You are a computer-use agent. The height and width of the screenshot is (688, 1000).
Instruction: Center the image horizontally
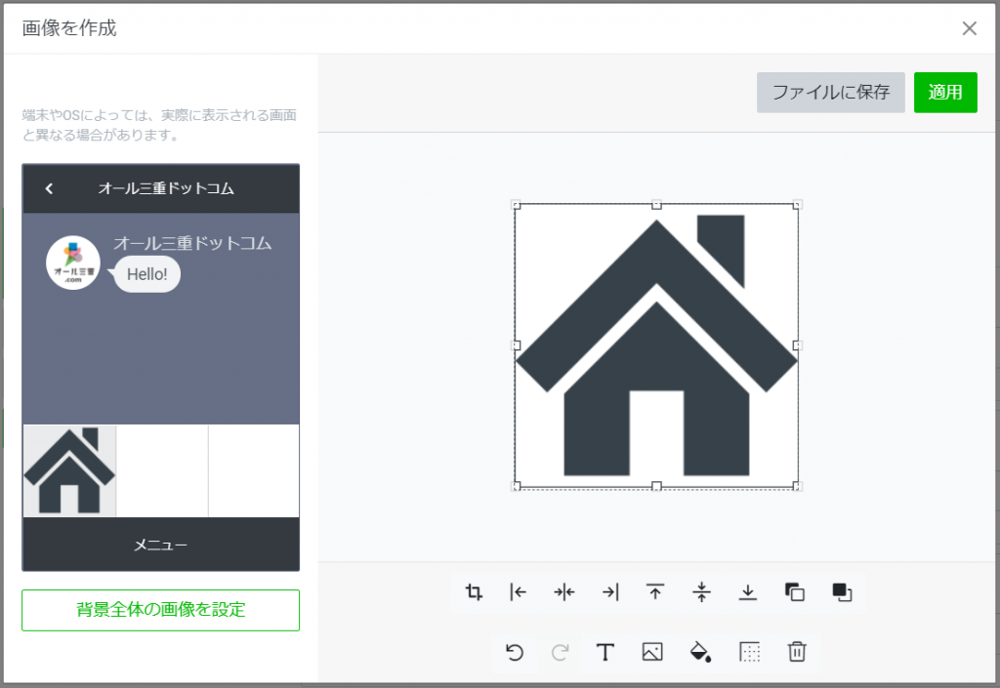click(x=564, y=591)
